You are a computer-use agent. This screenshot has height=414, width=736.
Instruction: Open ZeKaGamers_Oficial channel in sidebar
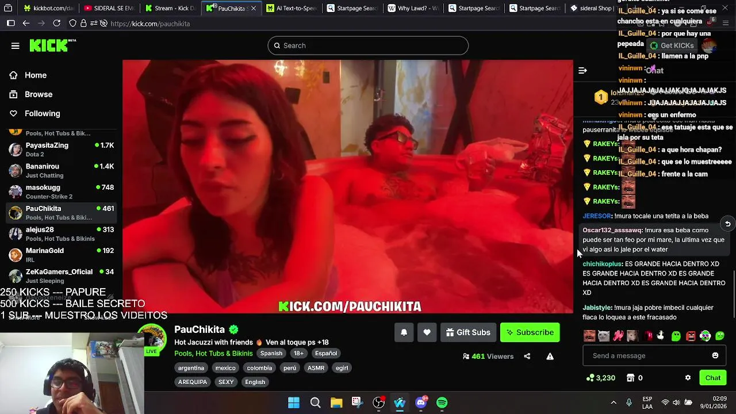click(62, 276)
